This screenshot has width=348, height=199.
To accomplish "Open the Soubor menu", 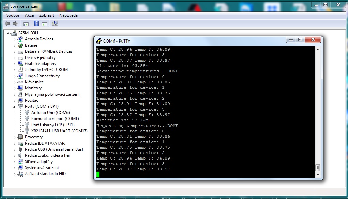I will pos(13,15).
